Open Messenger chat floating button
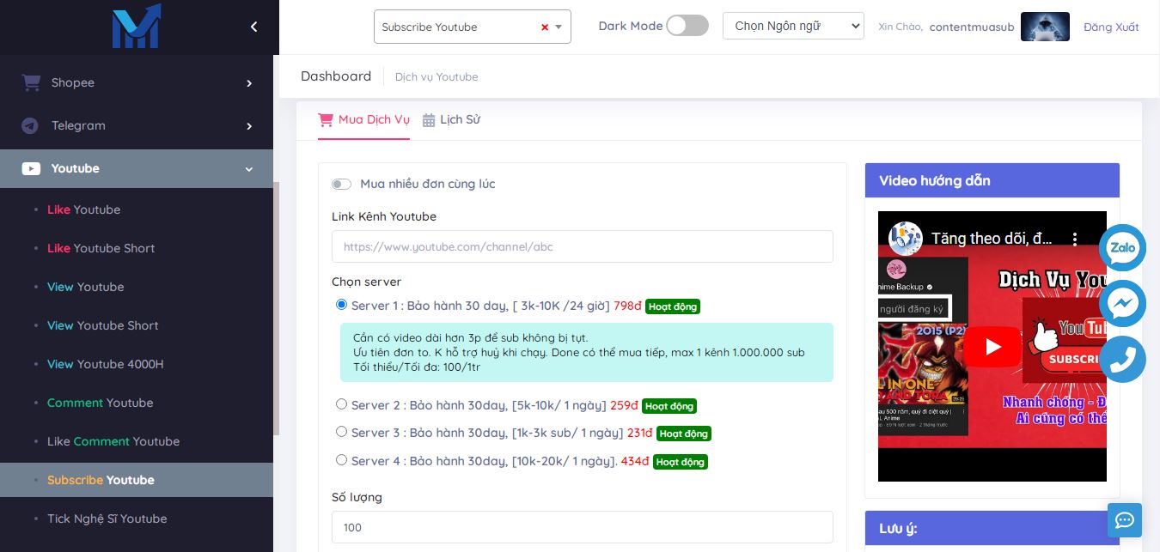1160x552 pixels. (1122, 303)
